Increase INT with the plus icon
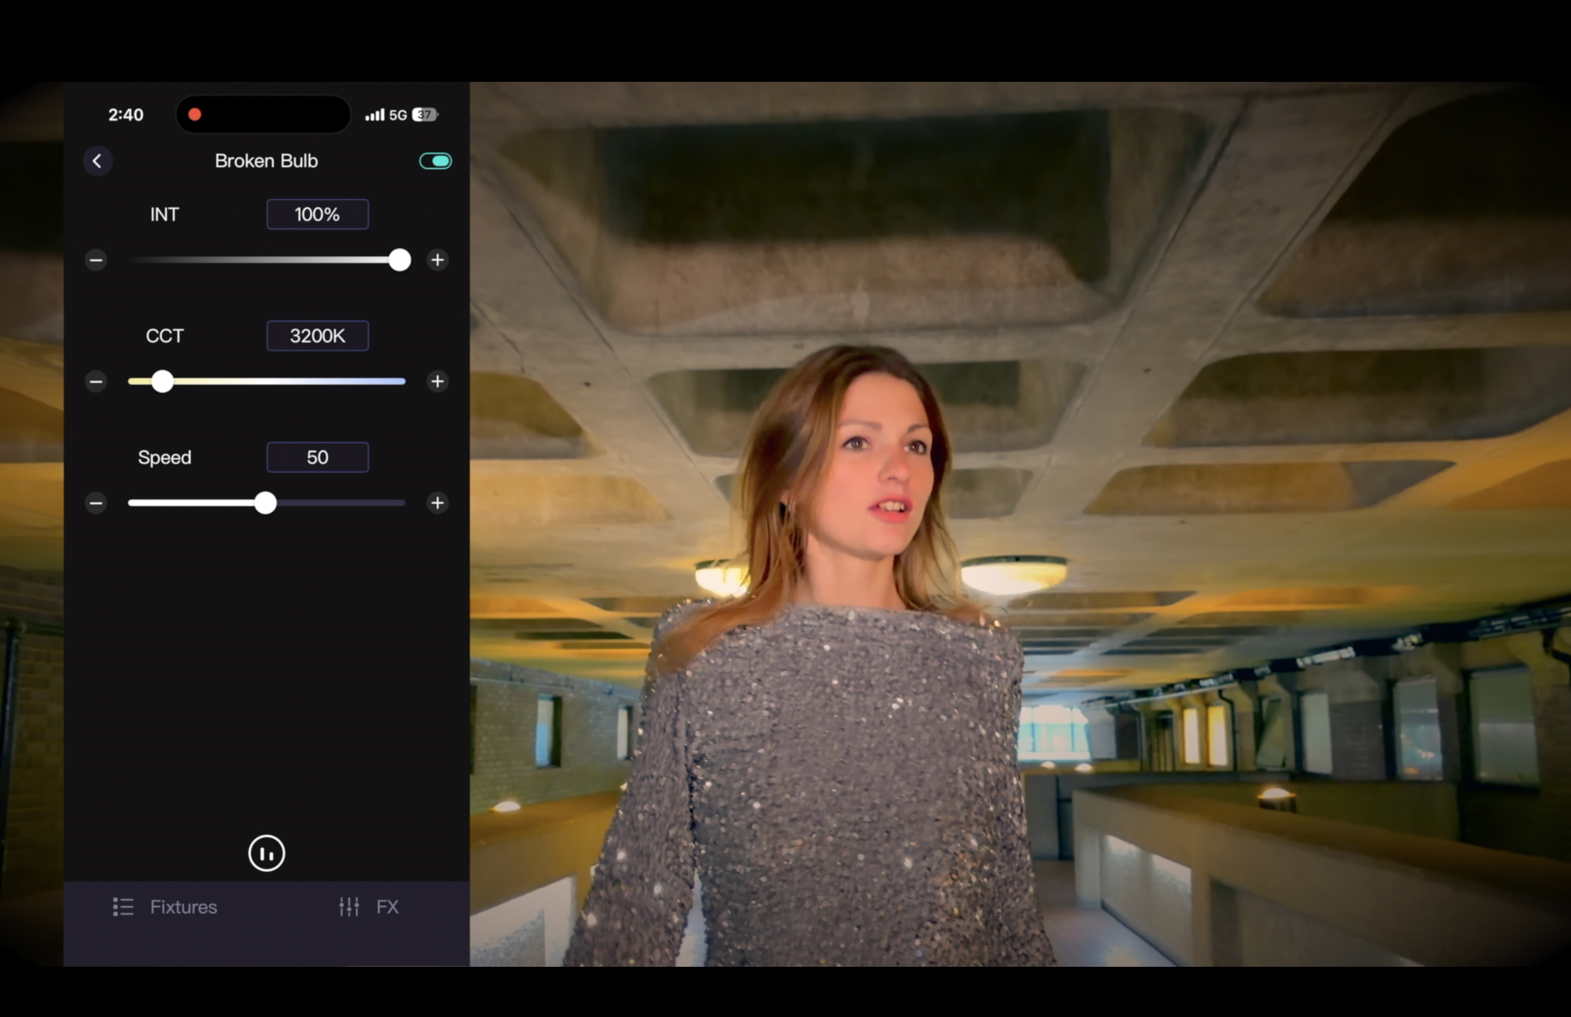The height and width of the screenshot is (1017, 1571). click(x=437, y=260)
